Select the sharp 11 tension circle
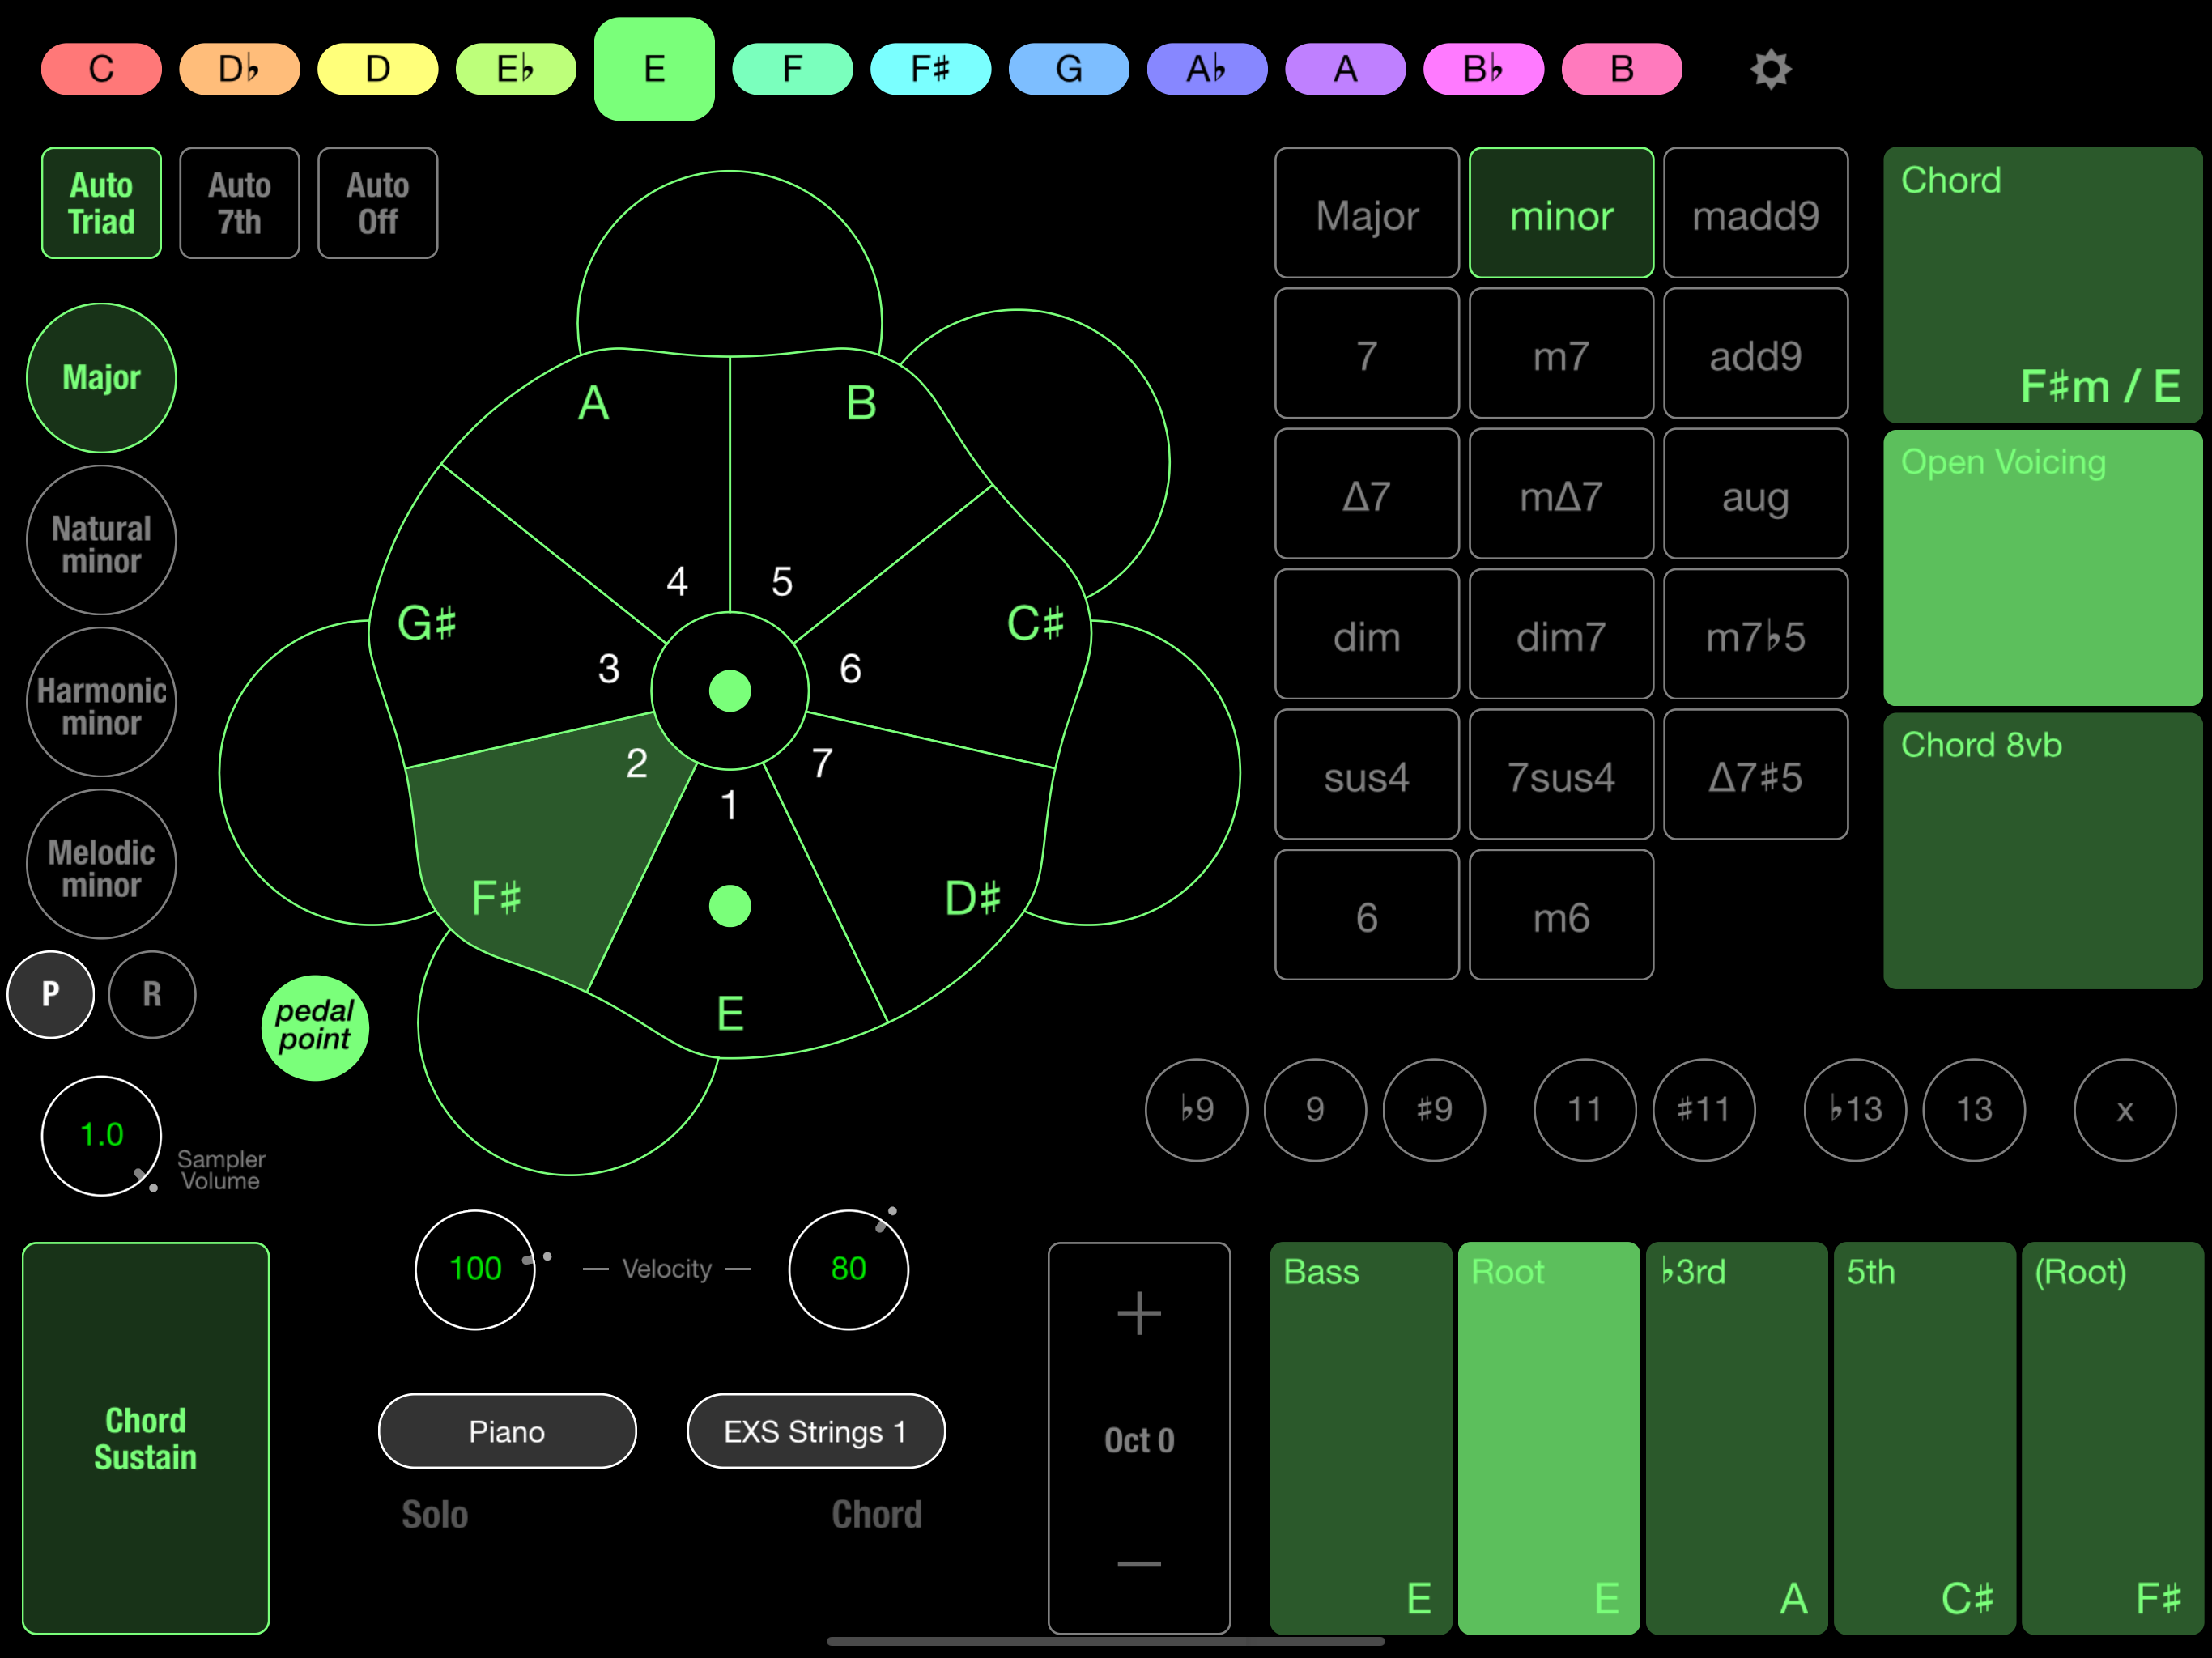 pyautogui.click(x=1703, y=1109)
